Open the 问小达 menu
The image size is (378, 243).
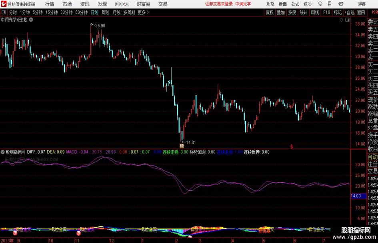pos(122,4)
